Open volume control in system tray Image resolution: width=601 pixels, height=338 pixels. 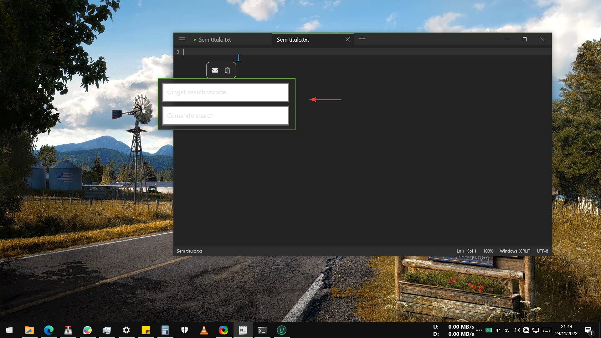[516, 330]
